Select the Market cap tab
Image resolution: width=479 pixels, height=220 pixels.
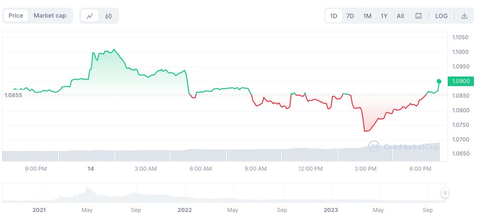50,16
